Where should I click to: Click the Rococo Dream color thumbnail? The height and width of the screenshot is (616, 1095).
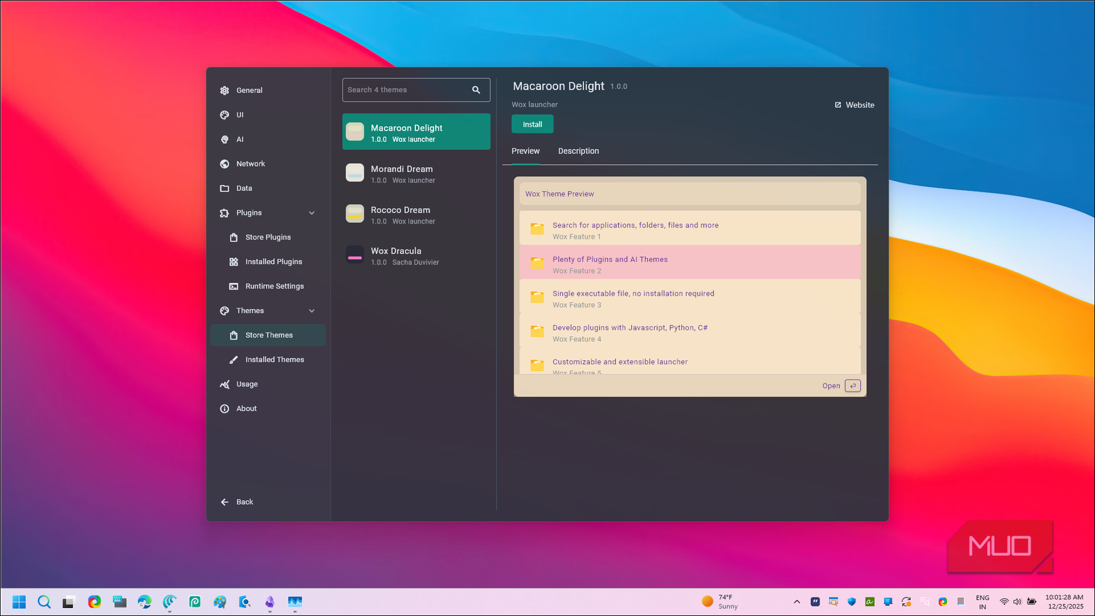(355, 214)
